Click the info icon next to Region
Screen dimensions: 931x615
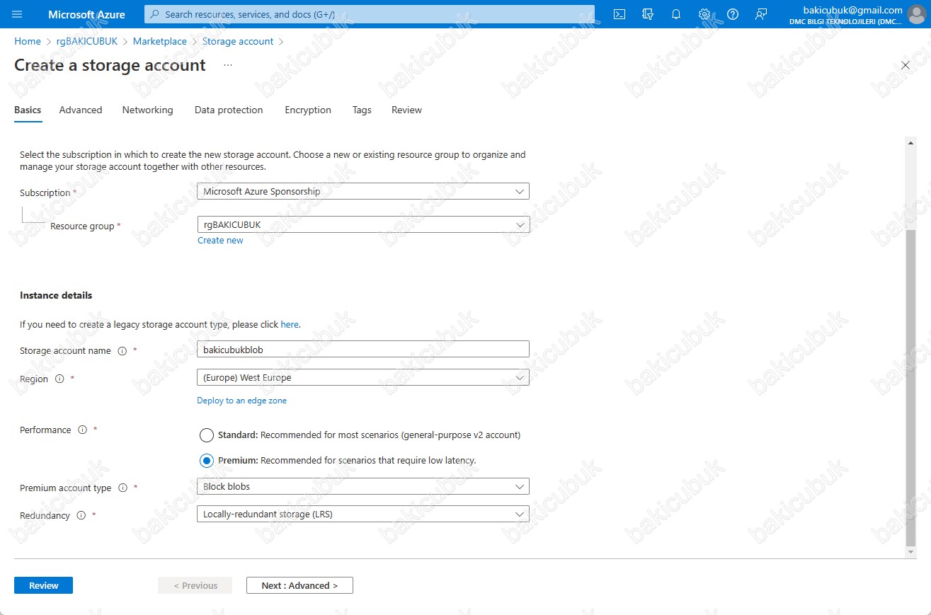(59, 379)
